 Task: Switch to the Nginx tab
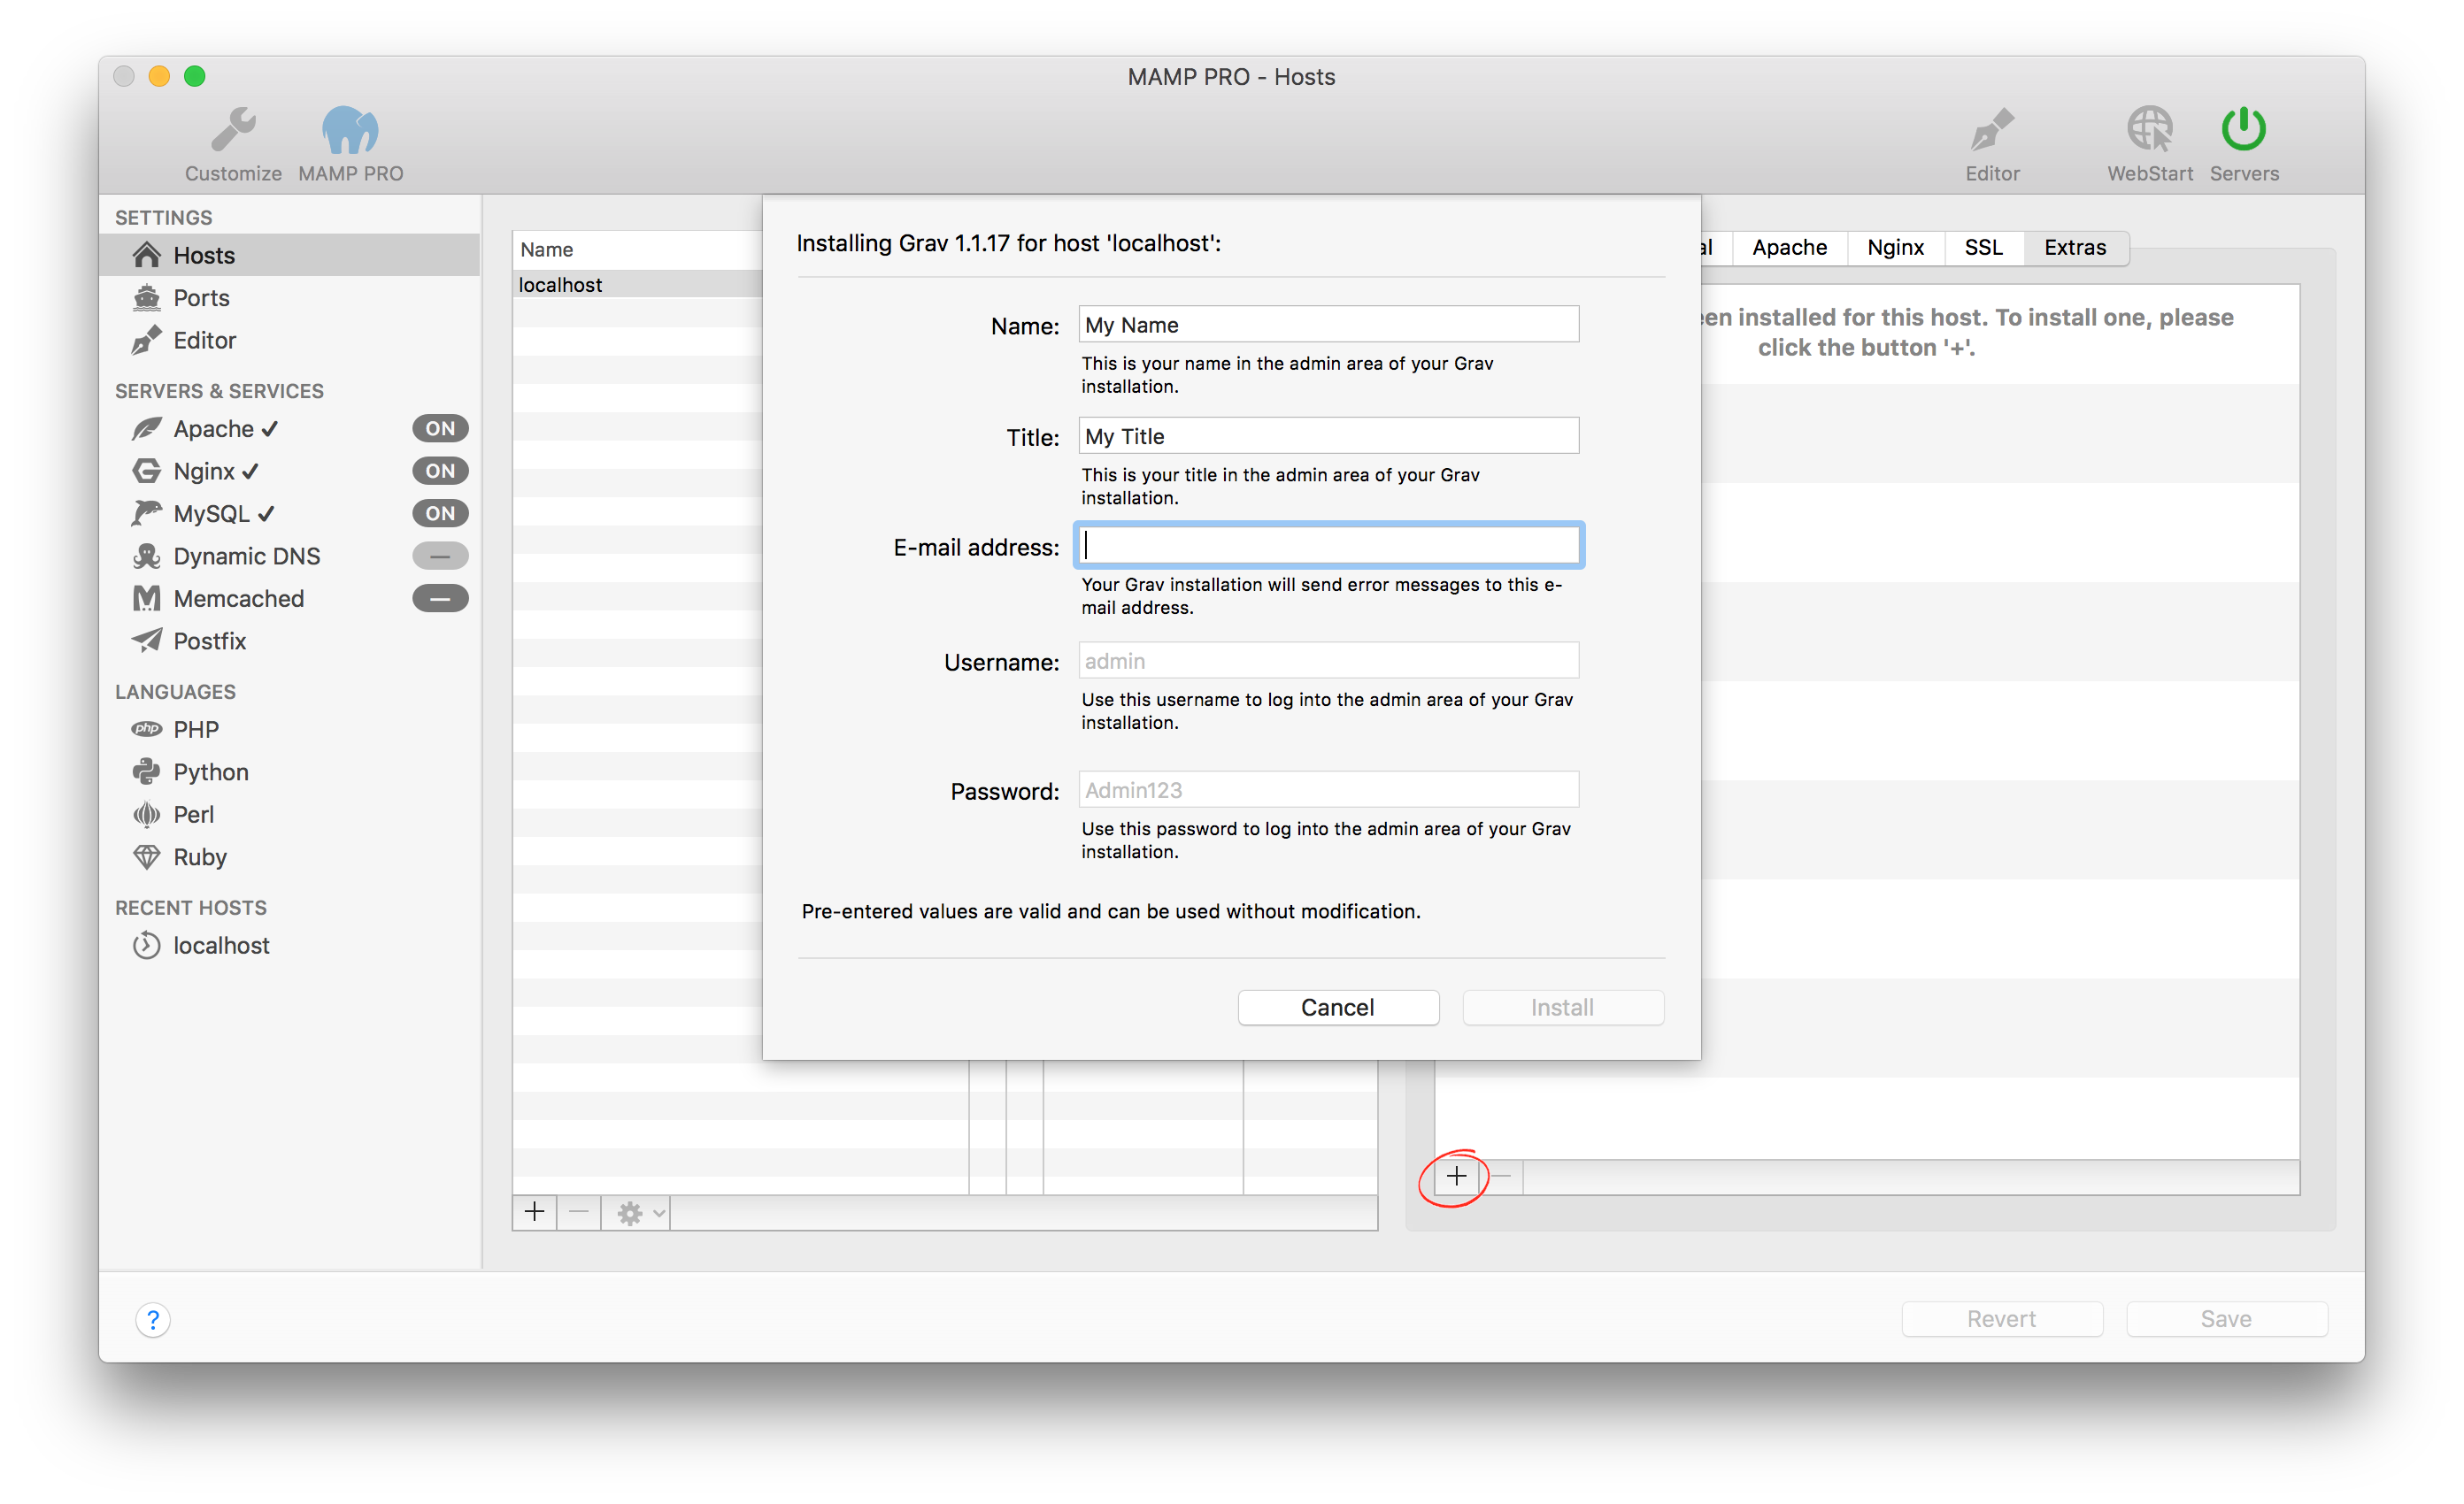(1895, 247)
